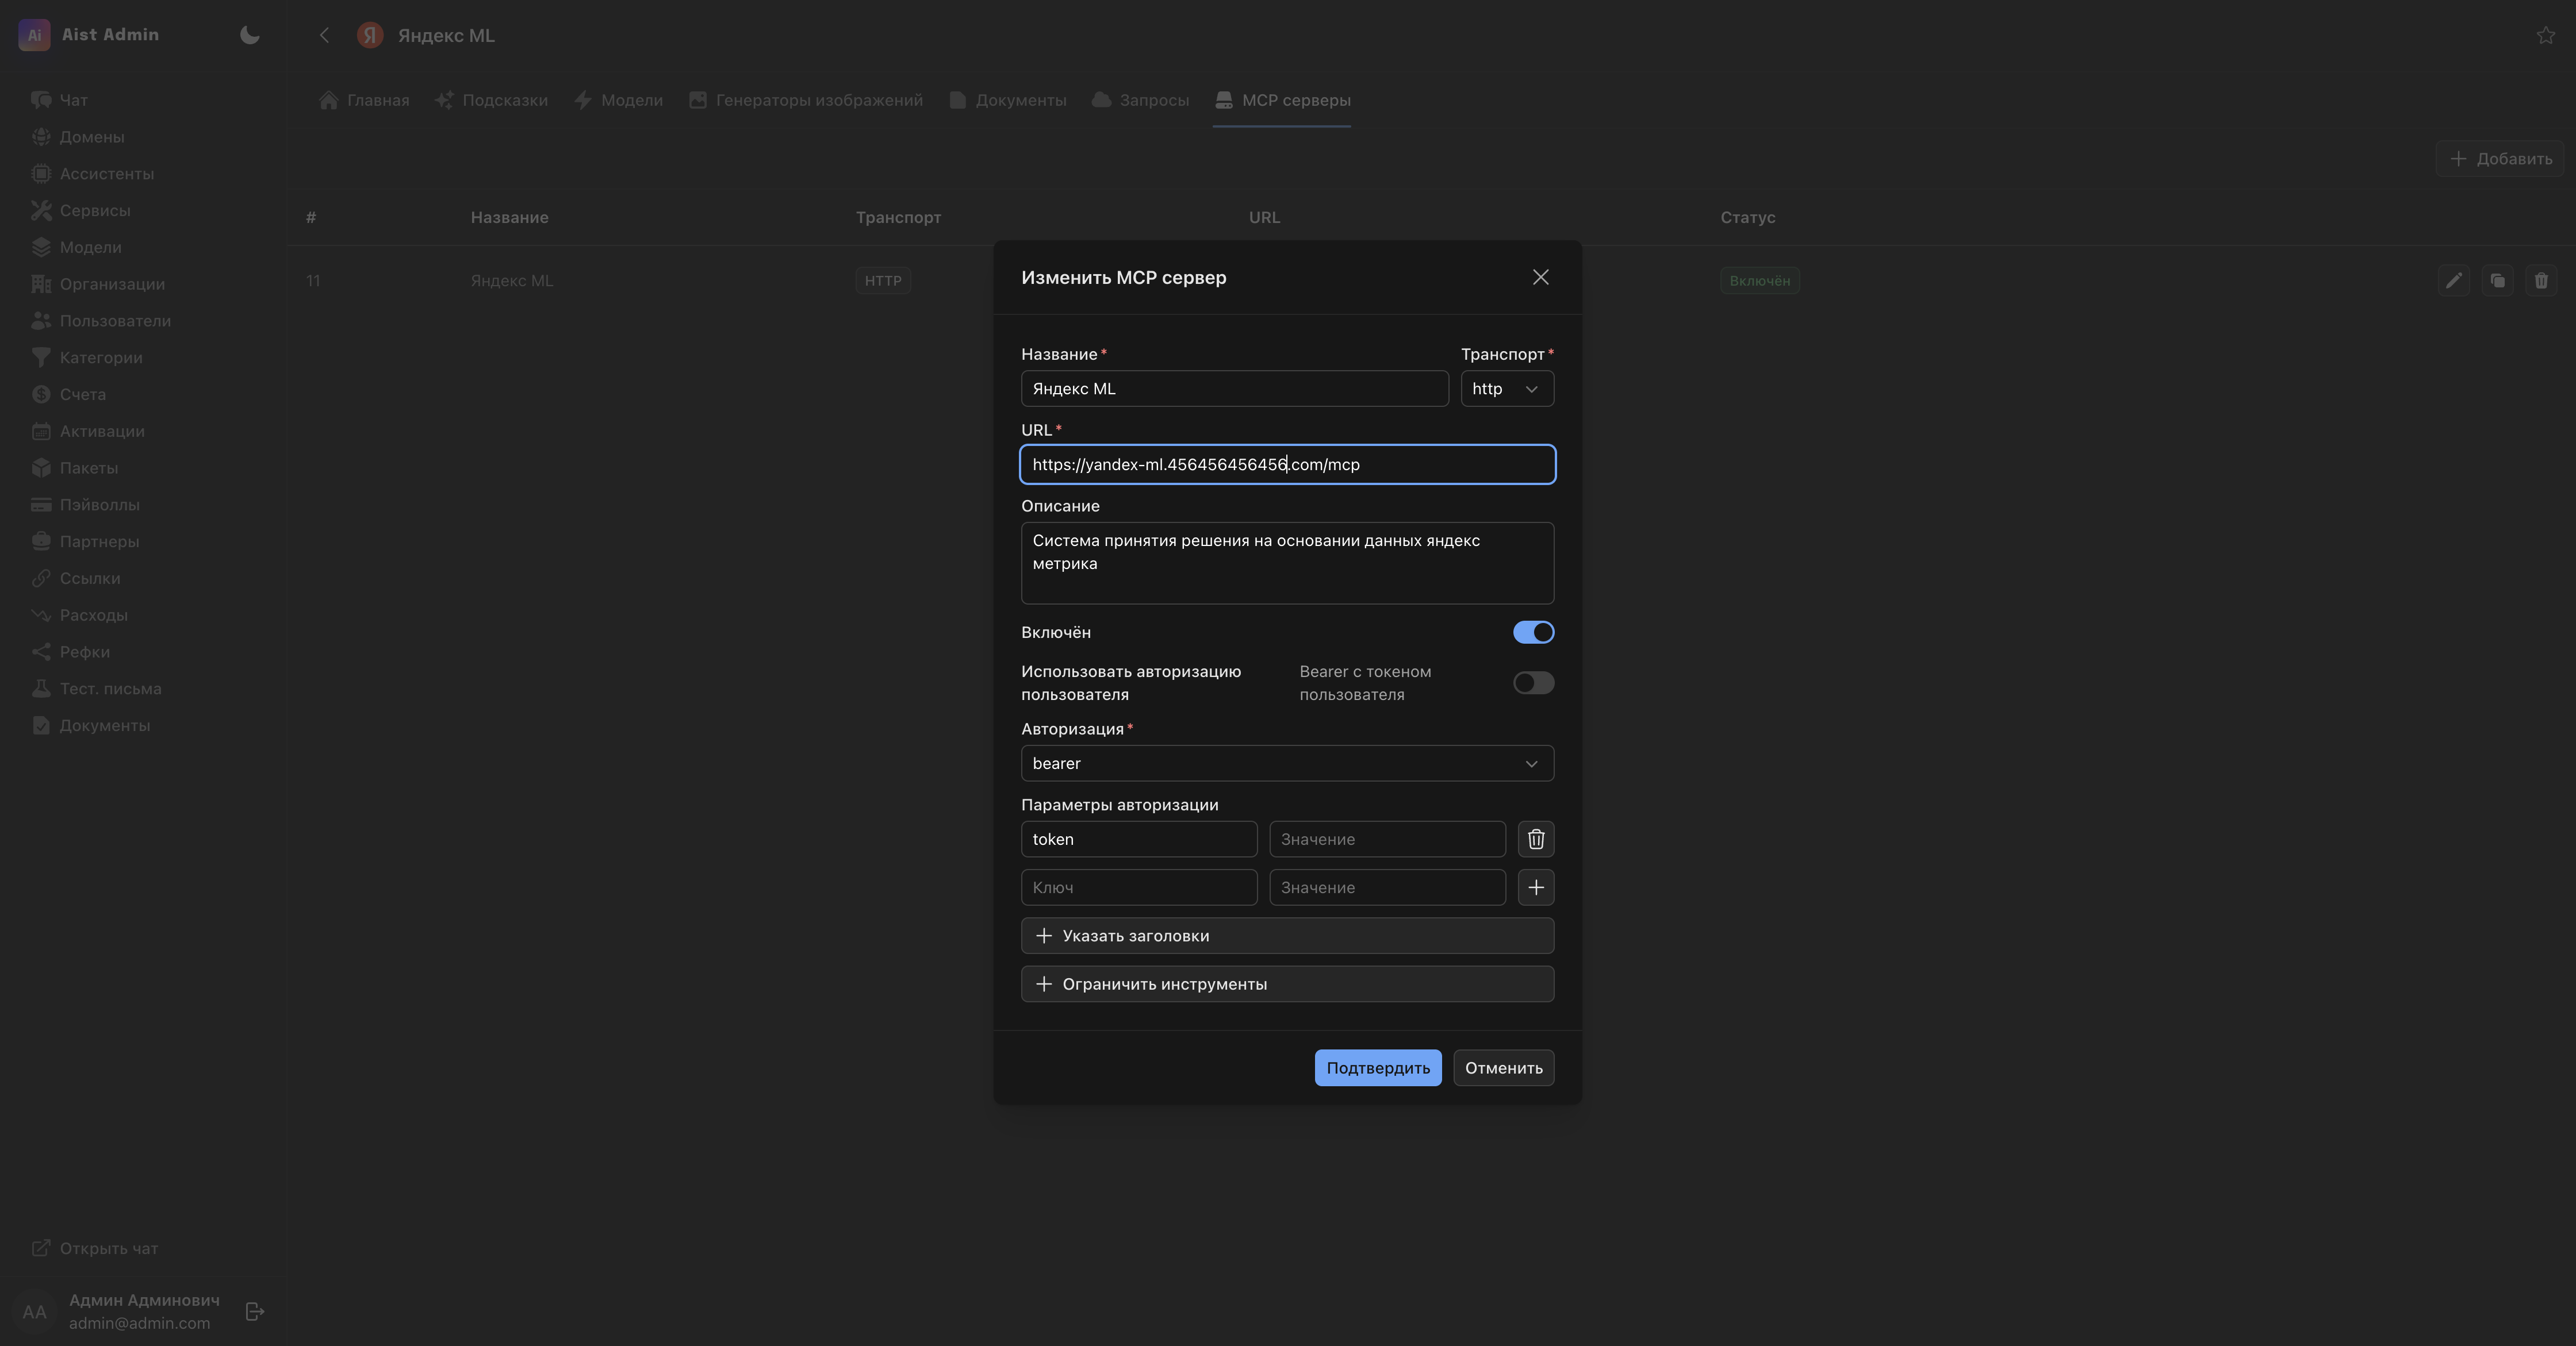This screenshot has width=2576, height=1346.
Task: Click Яндекс ML name in table row
Action: click(512, 281)
